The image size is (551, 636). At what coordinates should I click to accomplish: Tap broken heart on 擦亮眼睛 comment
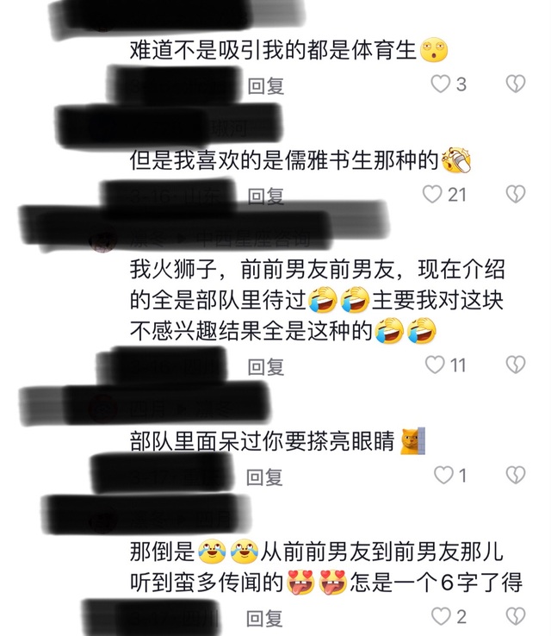point(516,475)
